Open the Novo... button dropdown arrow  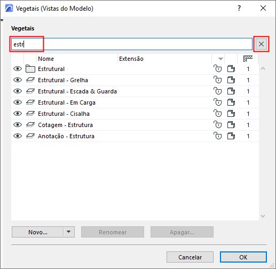point(69,232)
